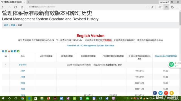Click the English Version heading
181x101 pixels.
click(x=90, y=36)
